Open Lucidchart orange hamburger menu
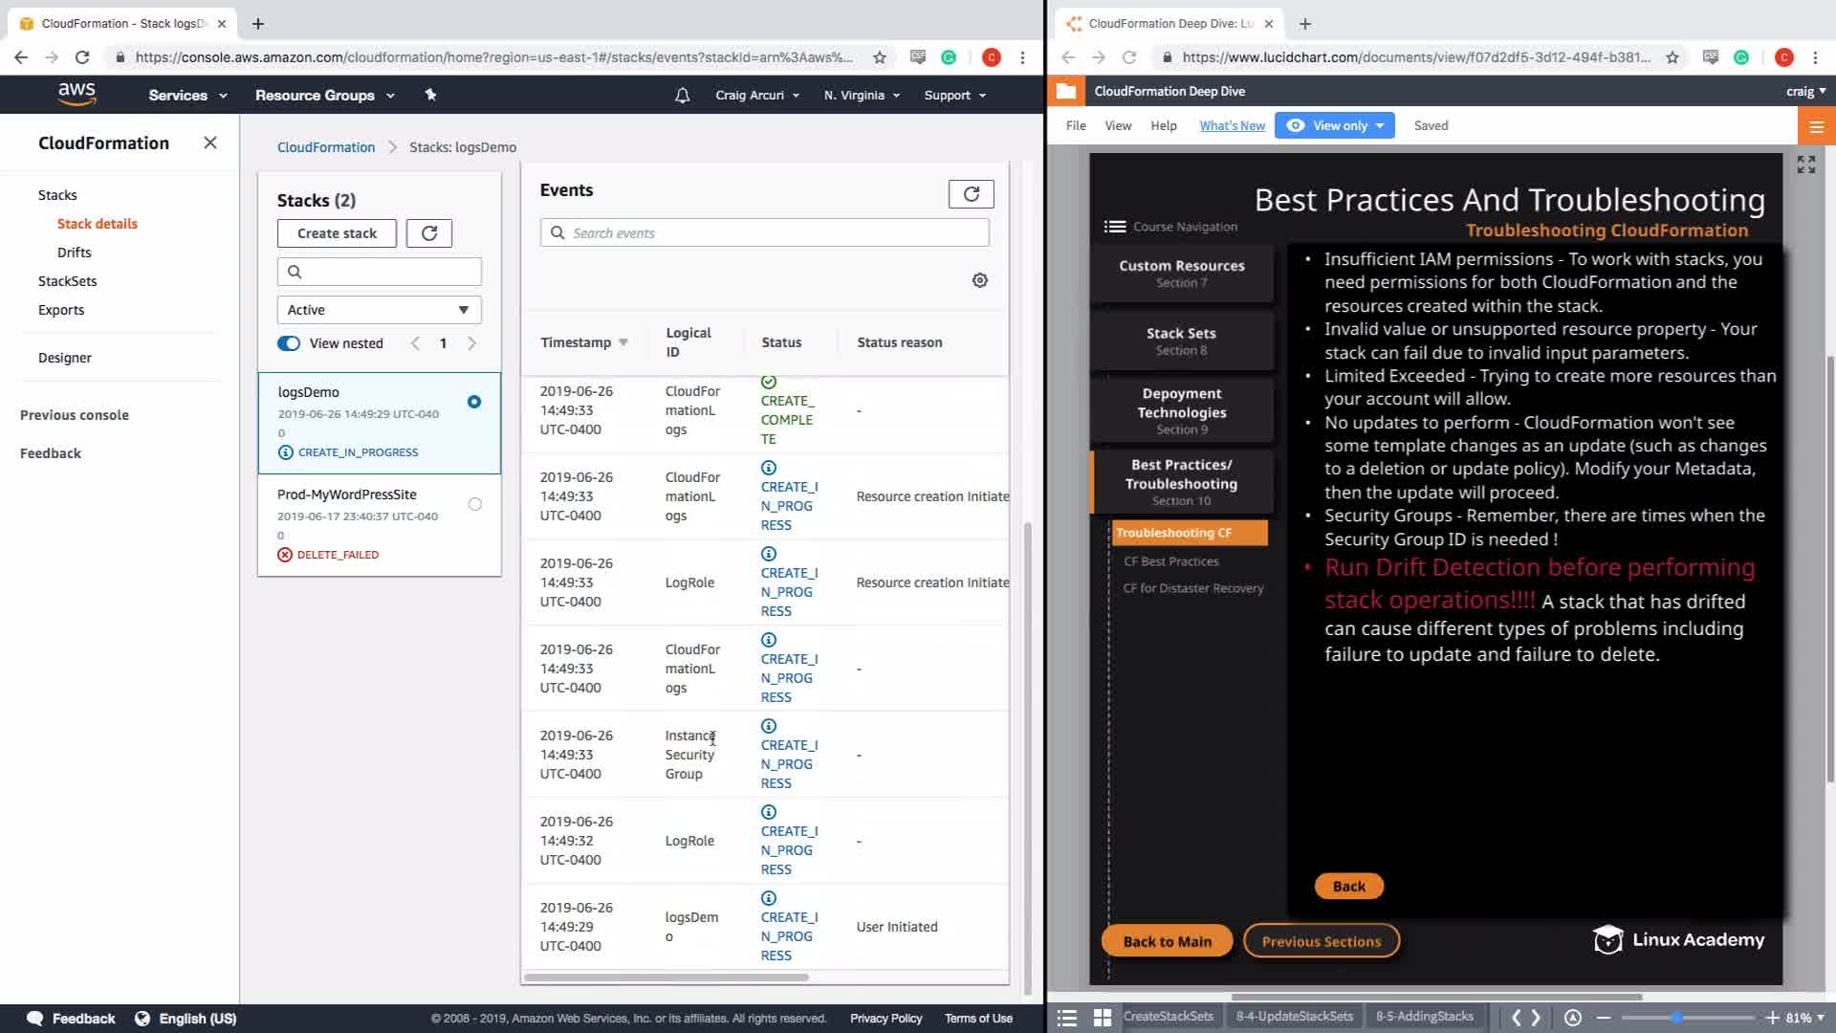 click(1816, 126)
